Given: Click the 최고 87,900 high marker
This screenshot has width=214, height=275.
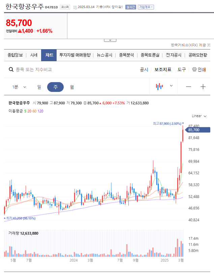Looking at the screenshot, I should pos(168,124).
